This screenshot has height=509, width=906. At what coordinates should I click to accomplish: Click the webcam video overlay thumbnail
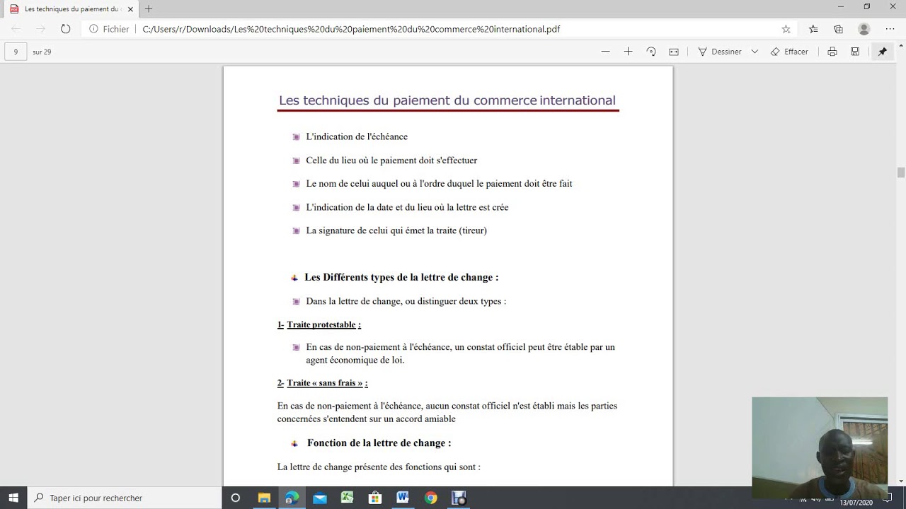pos(820,447)
